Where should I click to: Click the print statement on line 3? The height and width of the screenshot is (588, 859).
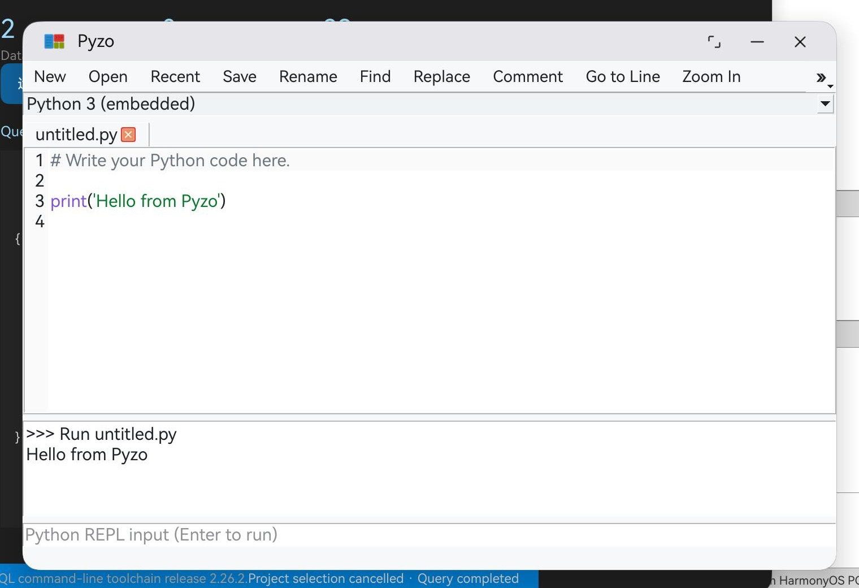coord(138,201)
